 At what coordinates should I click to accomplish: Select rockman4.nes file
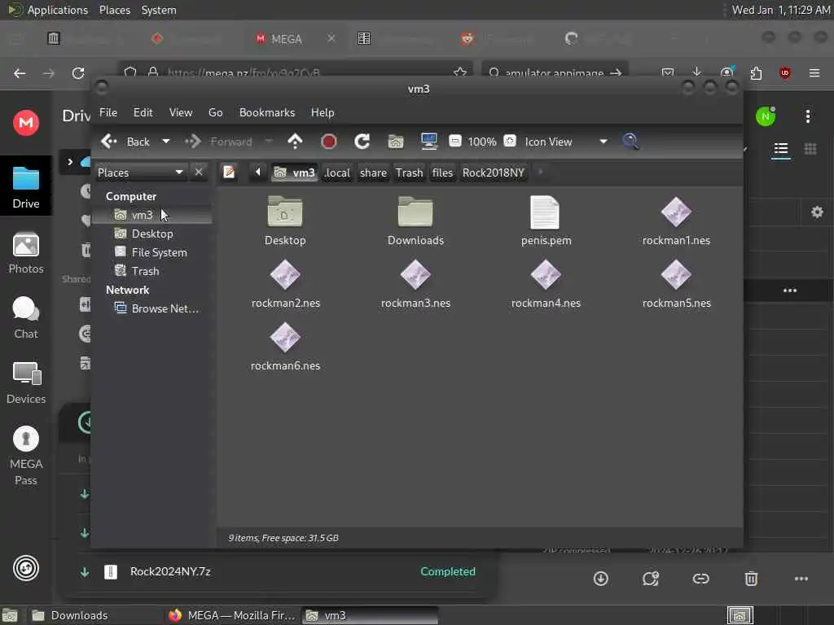[x=546, y=284]
